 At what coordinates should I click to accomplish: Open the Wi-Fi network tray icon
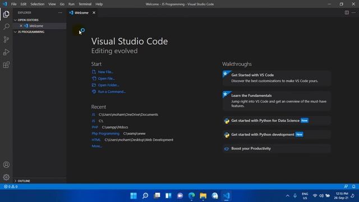tap(315, 196)
